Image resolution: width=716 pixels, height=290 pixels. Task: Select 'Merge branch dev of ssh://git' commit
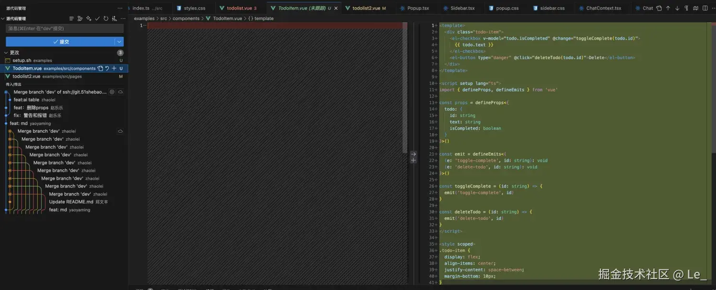click(x=60, y=92)
